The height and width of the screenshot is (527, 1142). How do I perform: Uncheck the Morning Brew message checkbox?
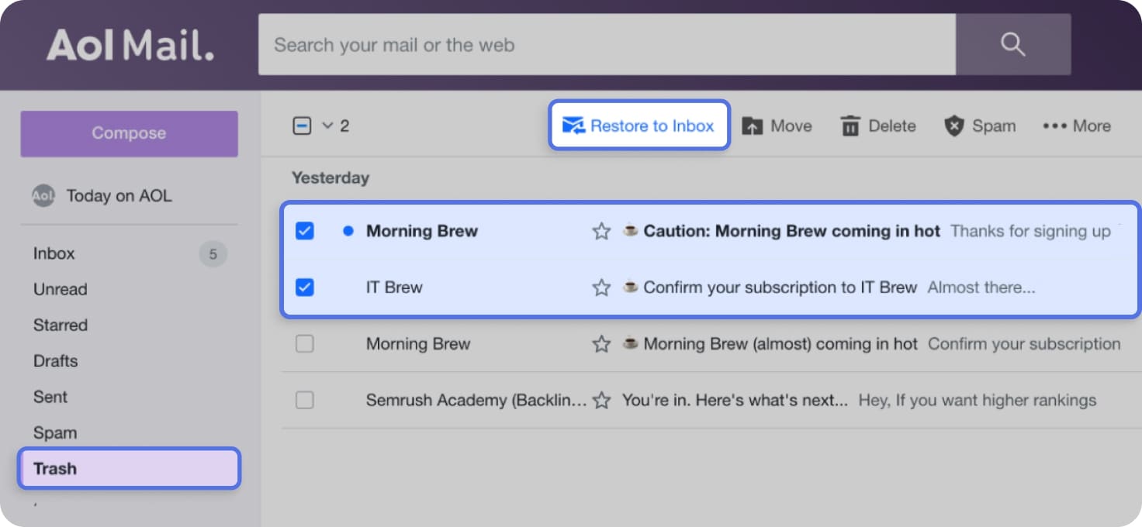point(304,230)
